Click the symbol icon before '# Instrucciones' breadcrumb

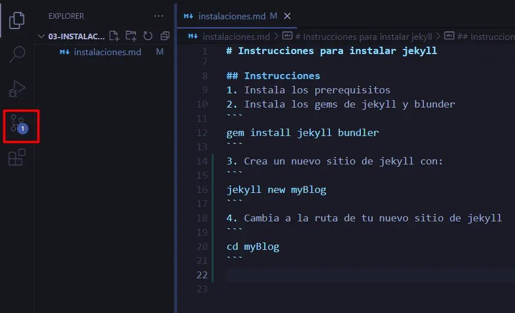click(x=287, y=35)
